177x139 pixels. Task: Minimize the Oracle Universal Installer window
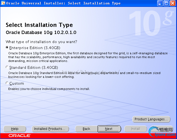click(x=160, y=3)
